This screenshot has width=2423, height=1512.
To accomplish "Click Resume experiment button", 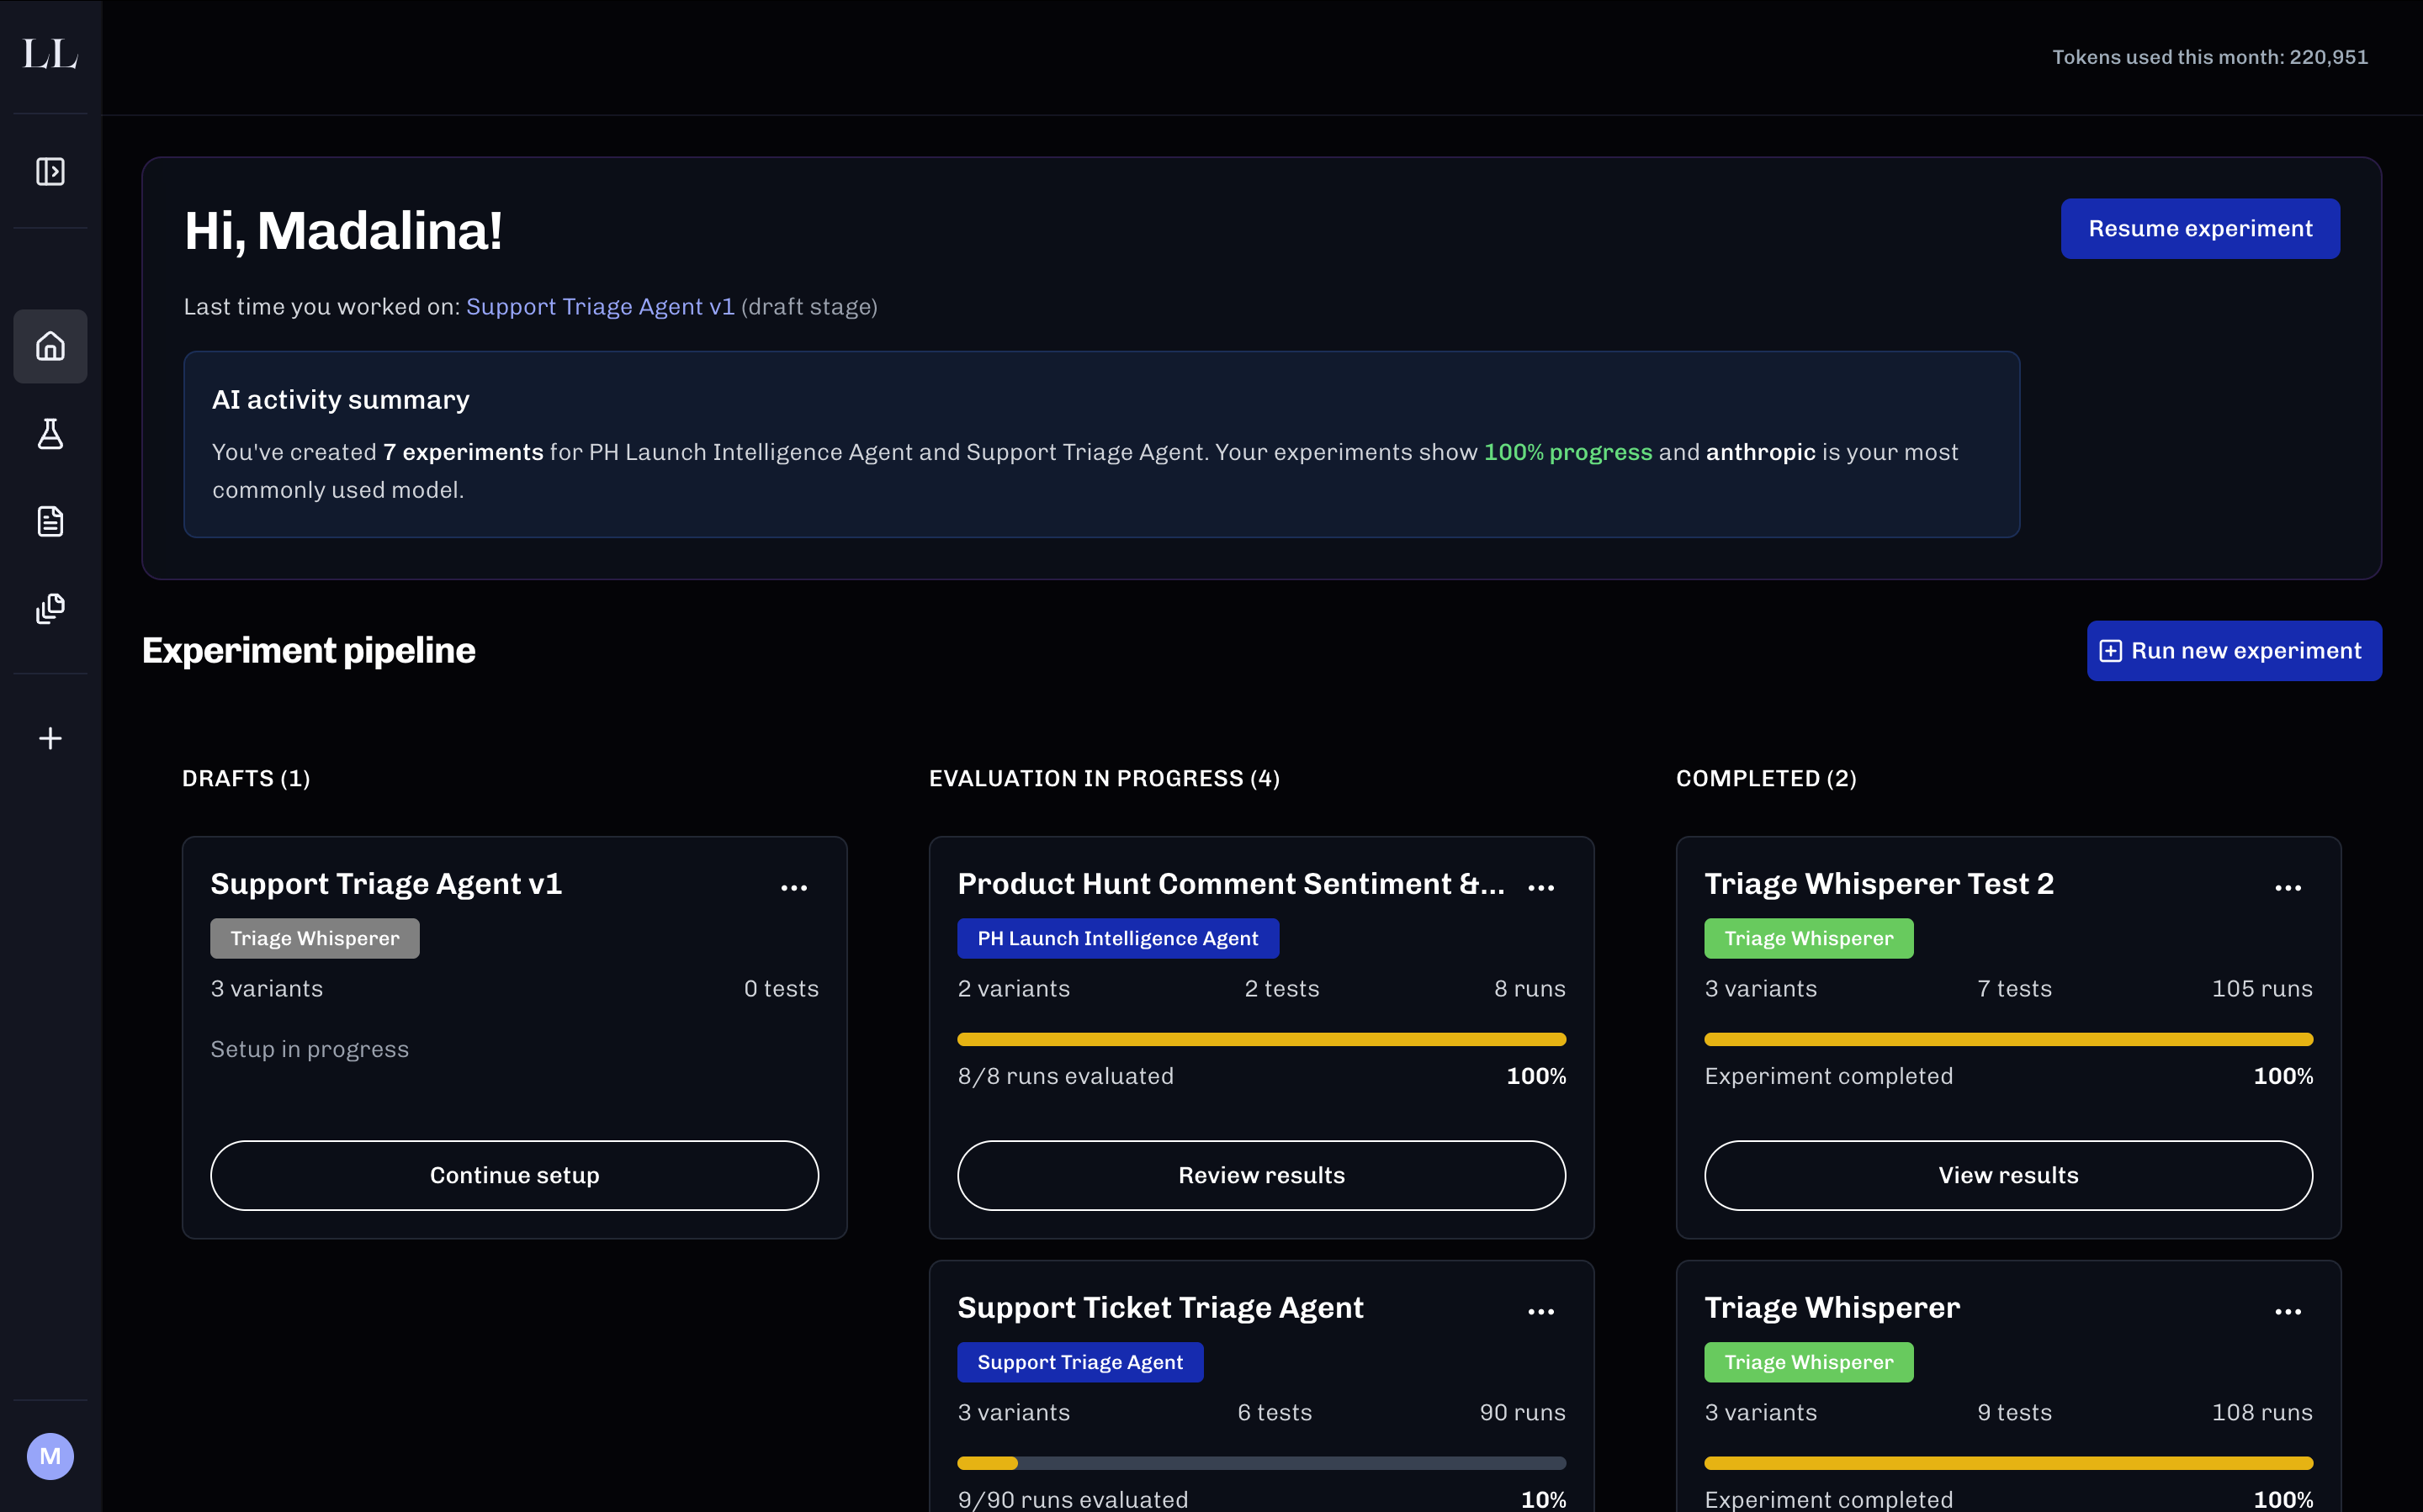I will pos(2199,229).
